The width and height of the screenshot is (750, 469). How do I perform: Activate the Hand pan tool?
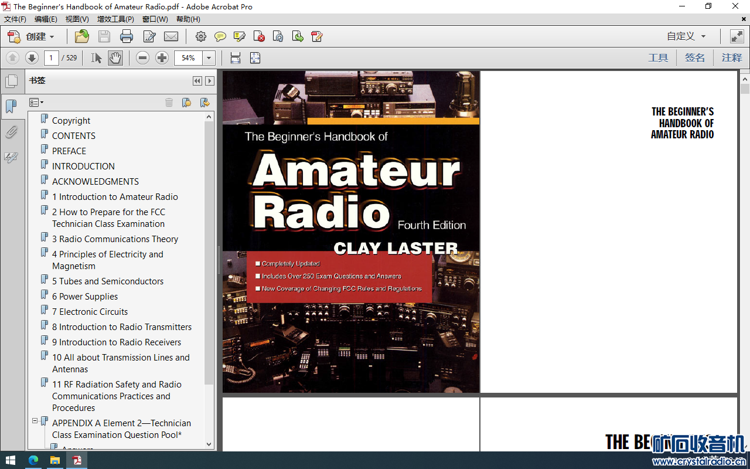tap(115, 58)
